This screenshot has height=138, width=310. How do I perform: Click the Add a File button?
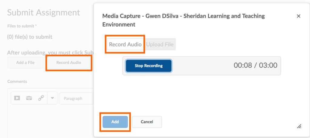[25, 63]
